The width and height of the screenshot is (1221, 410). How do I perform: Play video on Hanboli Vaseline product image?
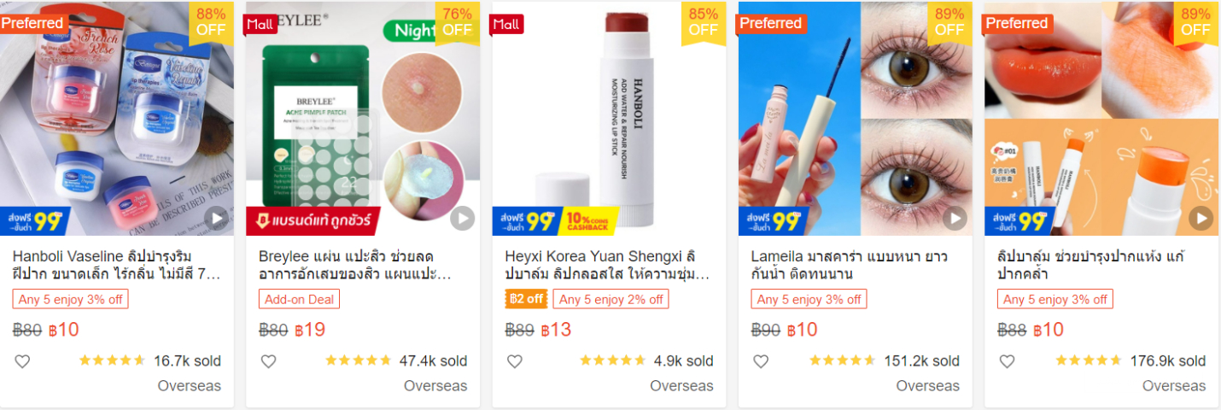(x=217, y=219)
